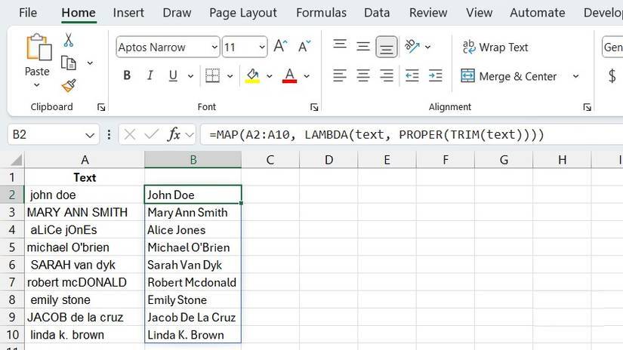This screenshot has width=623, height=350.
Task: Toggle Bold formatting
Action: coord(127,75)
